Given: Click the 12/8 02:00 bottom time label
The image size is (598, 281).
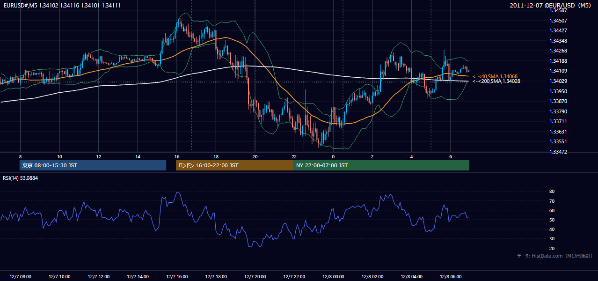Looking at the screenshot, I should [x=372, y=276].
